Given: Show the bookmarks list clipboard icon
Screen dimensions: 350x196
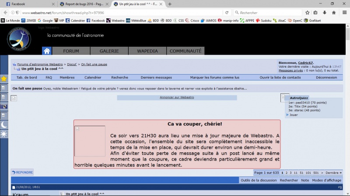Looking at the screenshot, I should click(315, 13).
